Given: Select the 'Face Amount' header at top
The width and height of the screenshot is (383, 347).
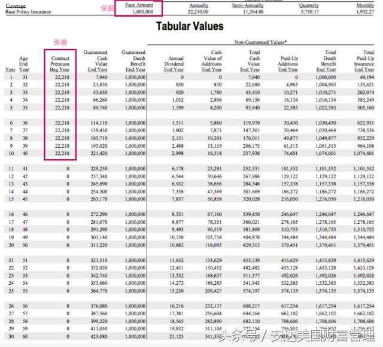Looking at the screenshot, I should click(x=139, y=5).
